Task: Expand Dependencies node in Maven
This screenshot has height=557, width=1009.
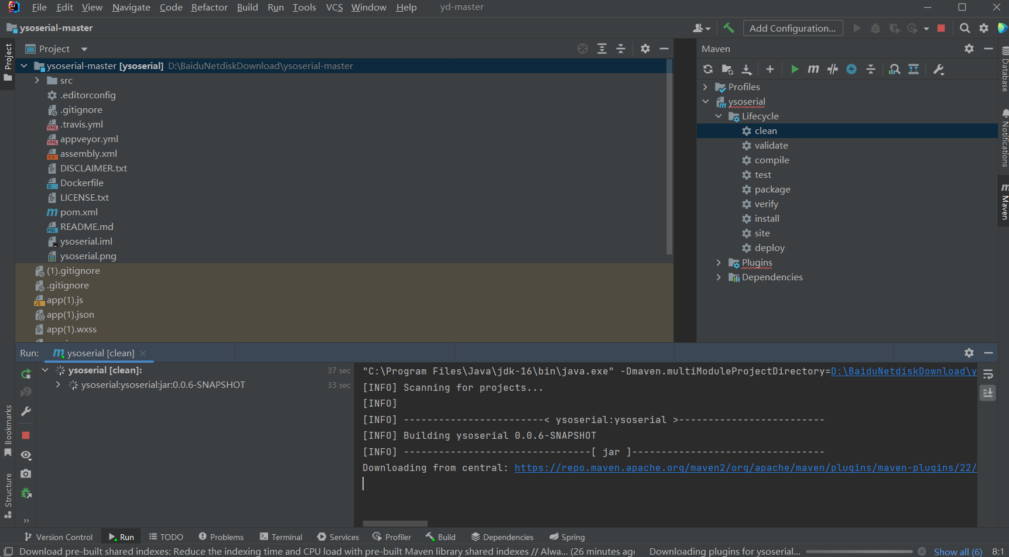Action: [x=719, y=277]
